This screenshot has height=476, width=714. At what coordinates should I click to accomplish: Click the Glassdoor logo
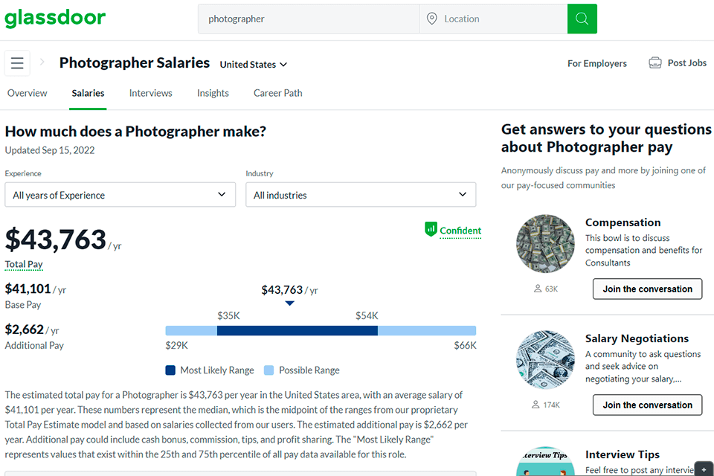point(55,18)
